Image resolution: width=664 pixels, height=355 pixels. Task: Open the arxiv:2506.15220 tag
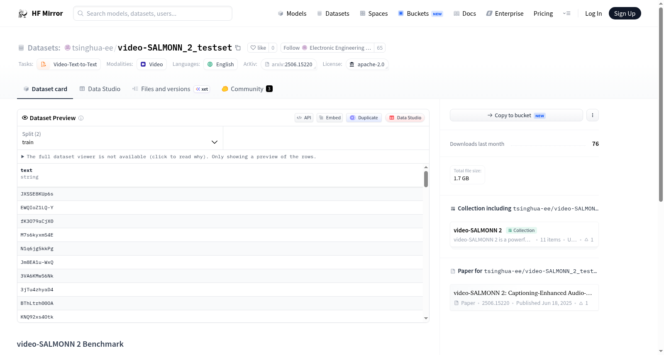click(x=289, y=64)
